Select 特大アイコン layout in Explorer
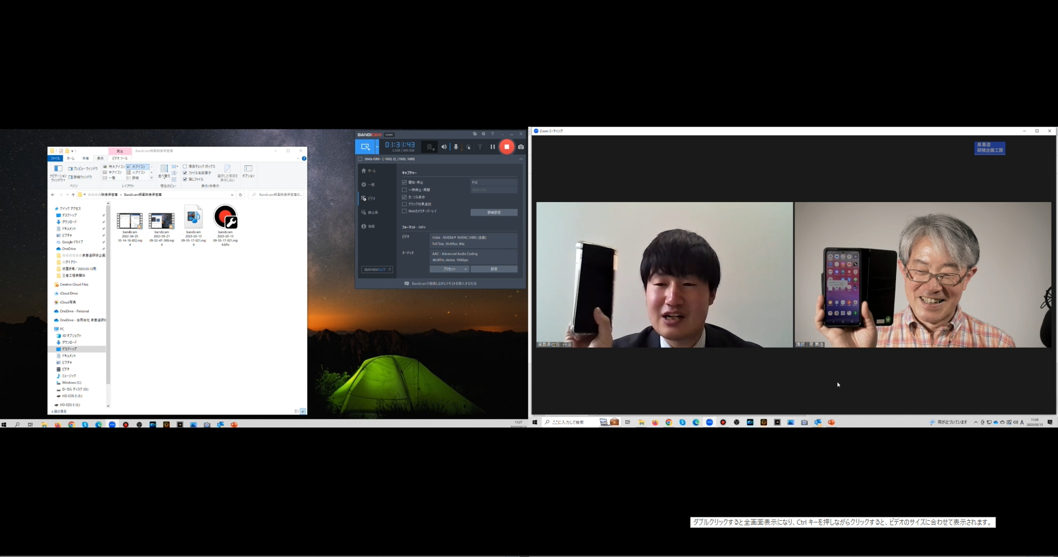Screen dimensions: 1058x557 click(x=113, y=167)
